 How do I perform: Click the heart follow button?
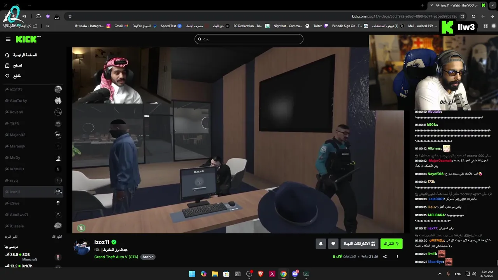333,244
